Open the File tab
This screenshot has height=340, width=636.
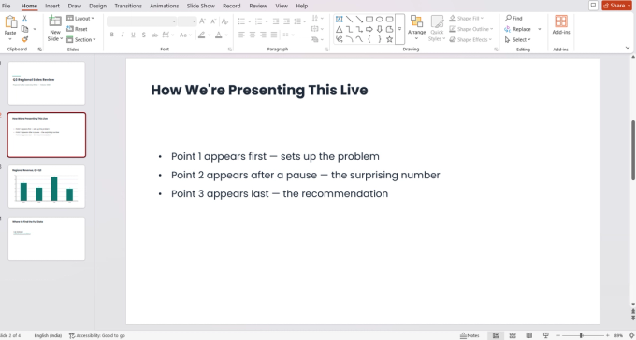click(x=7, y=6)
